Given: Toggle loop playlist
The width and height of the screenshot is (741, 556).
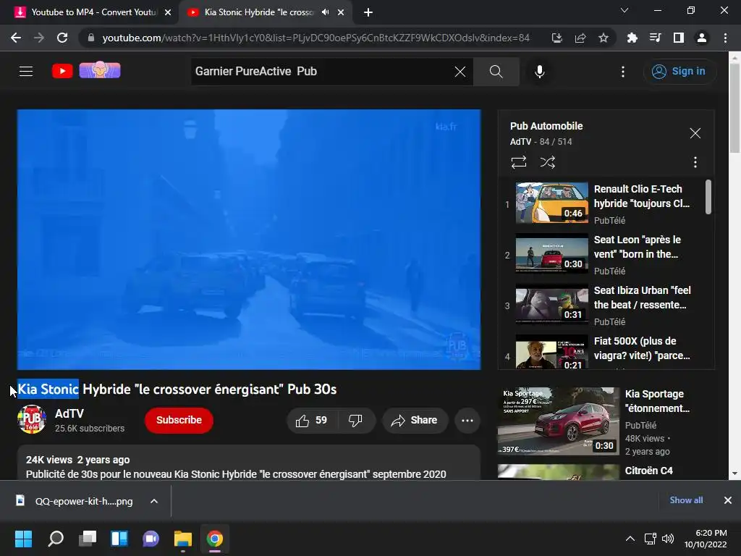Looking at the screenshot, I should tap(518, 162).
